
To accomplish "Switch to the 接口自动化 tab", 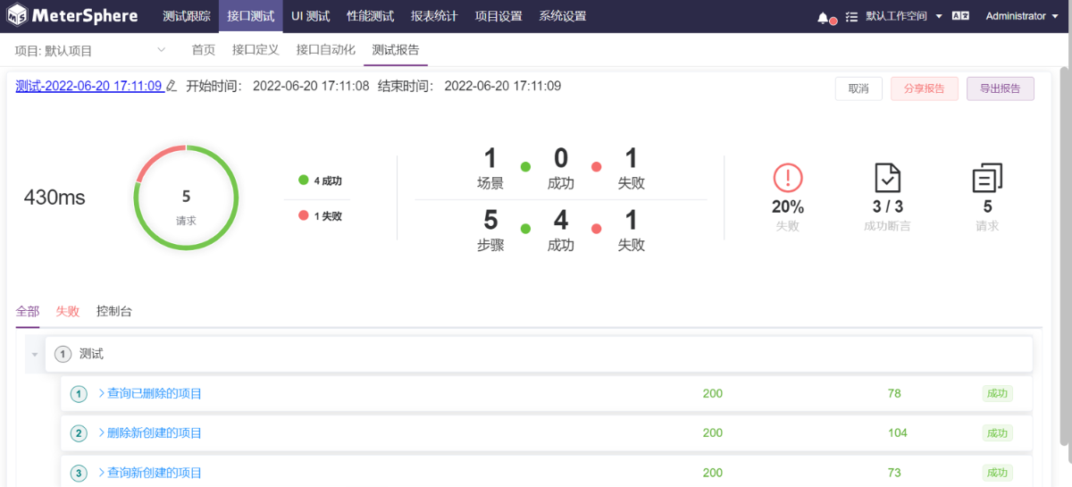I will click(x=325, y=50).
